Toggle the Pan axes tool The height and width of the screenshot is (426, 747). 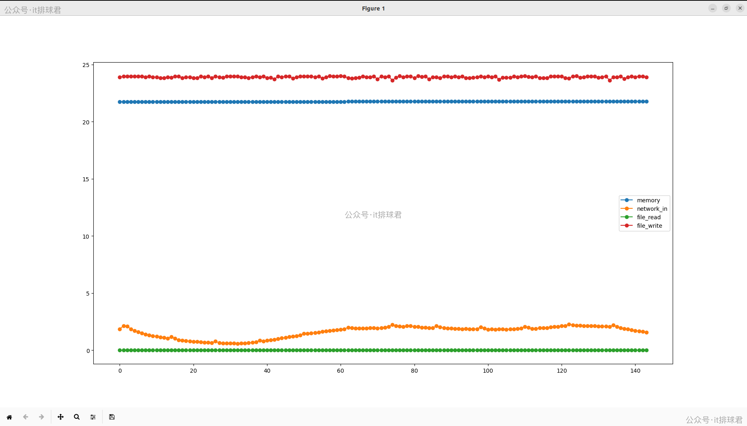tap(61, 417)
